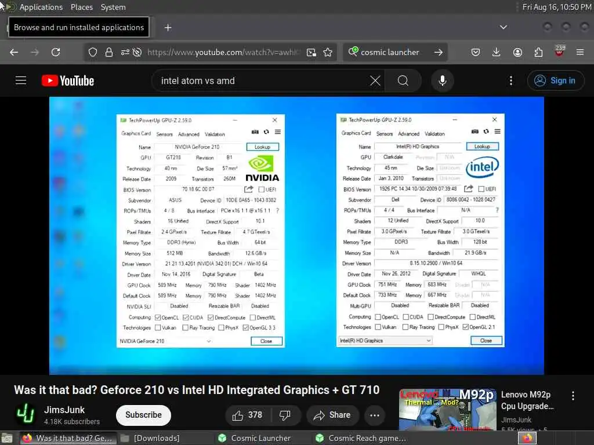This screenshot has height=445, width=594.
Task: Open the System menu
Action: click(x=113, y=7)
